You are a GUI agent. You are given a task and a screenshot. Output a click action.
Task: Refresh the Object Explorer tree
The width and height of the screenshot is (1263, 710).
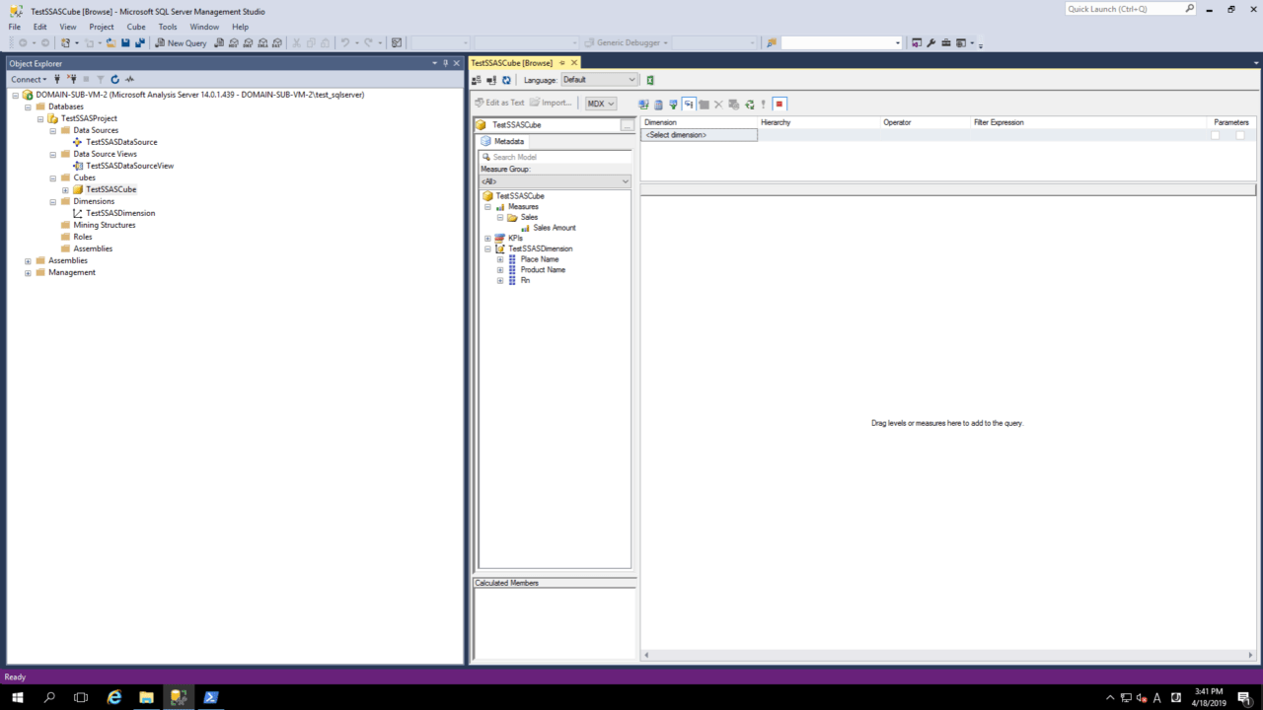tap(114, 79)
